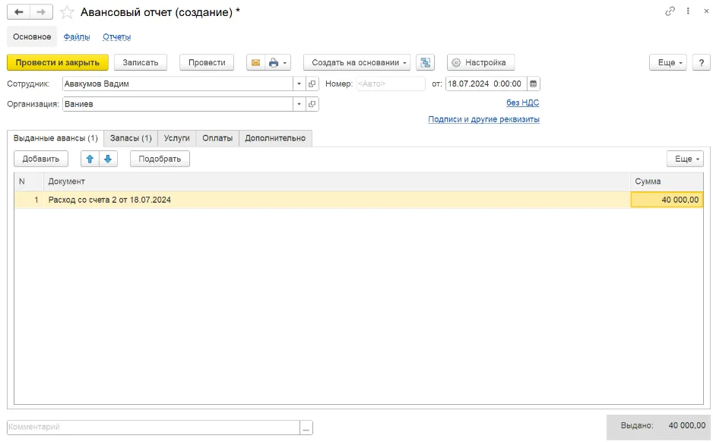Click the Добавить button
Viewport: 713px width, 442px height.
(x=41, y=159)
